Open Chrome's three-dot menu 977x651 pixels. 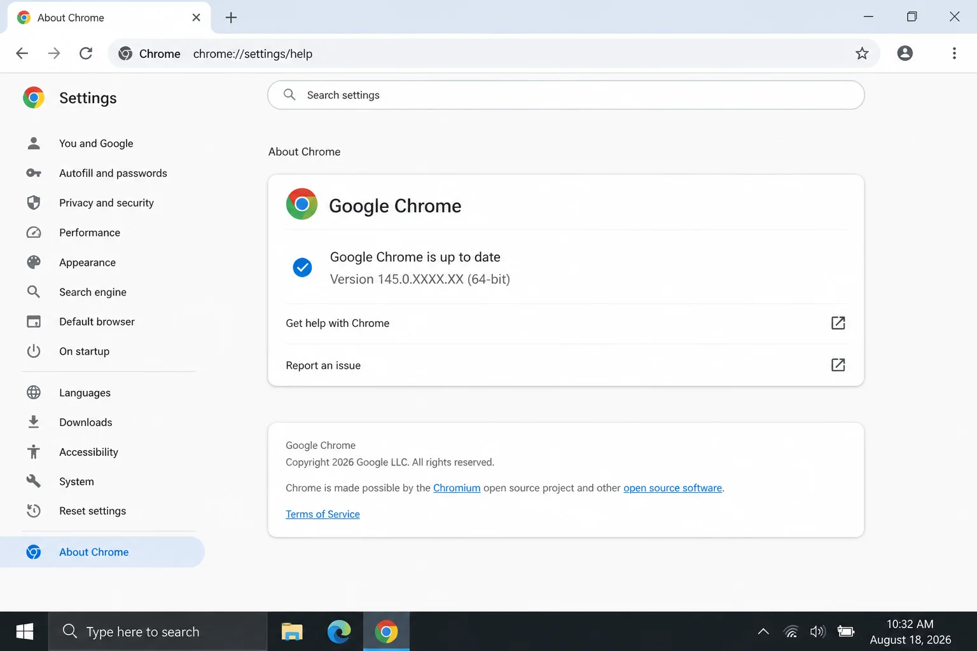[x=954, y=53]
